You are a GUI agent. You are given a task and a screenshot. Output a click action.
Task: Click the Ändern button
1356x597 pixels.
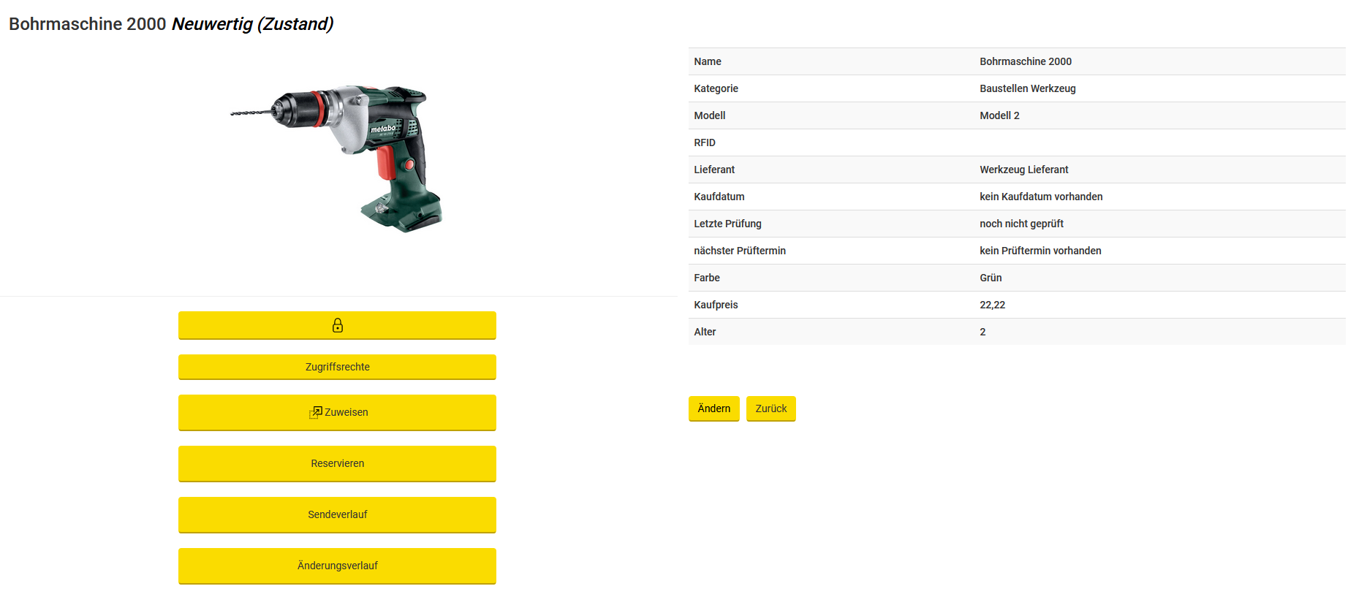pyautogui.click(x=714, y=408)
